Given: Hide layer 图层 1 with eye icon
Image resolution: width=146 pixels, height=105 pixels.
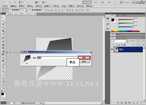Looking at the screenshot, I should [112, 50].
